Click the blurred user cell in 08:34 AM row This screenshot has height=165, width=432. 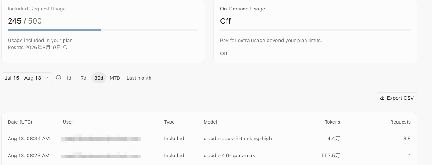coord(102,139)
